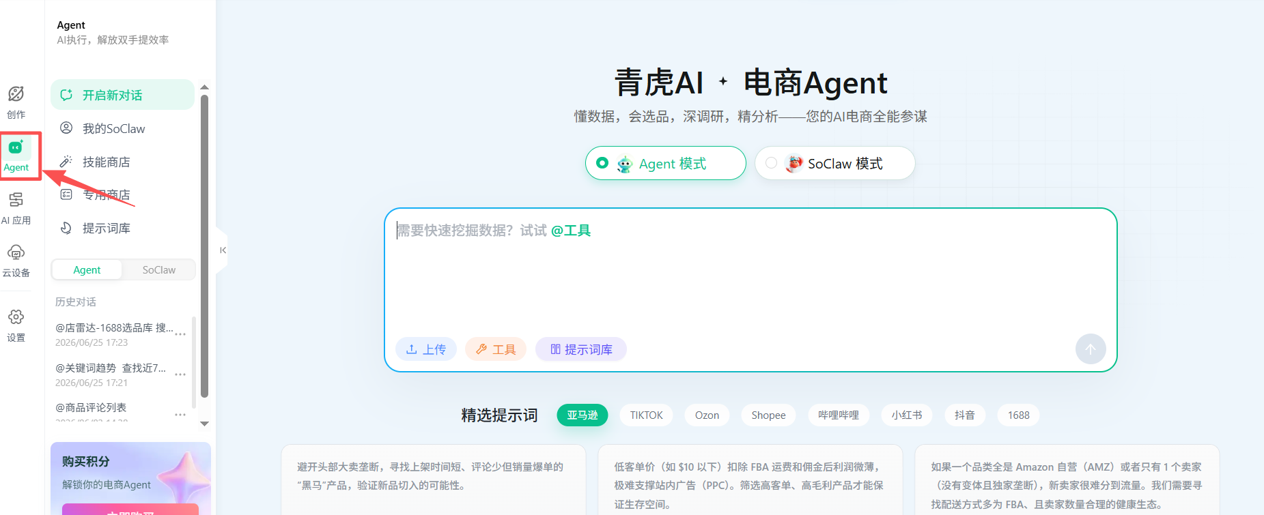Screen dimensions: 1264x515
Task: Open 提示词库 sidebar menu item
Action: (x=122, y=228)
